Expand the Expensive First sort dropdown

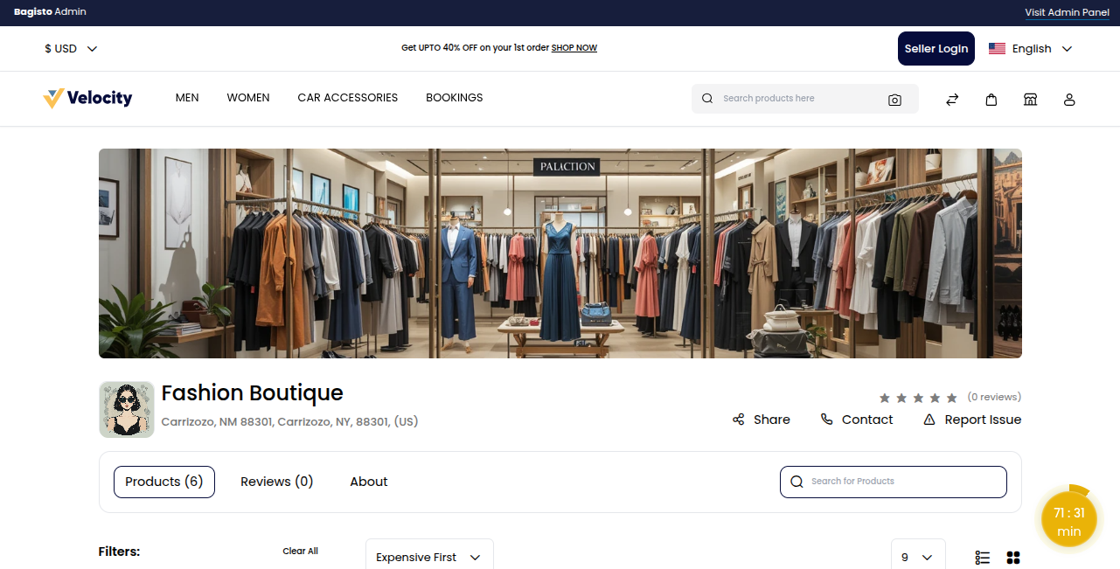pyautogui.click(x=428, y=557)
